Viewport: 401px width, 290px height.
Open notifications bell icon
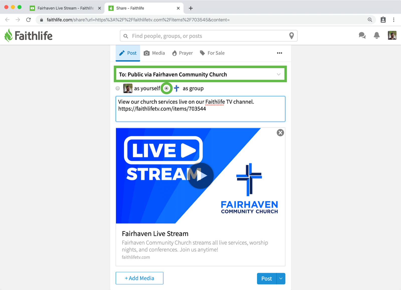point(376,36)
